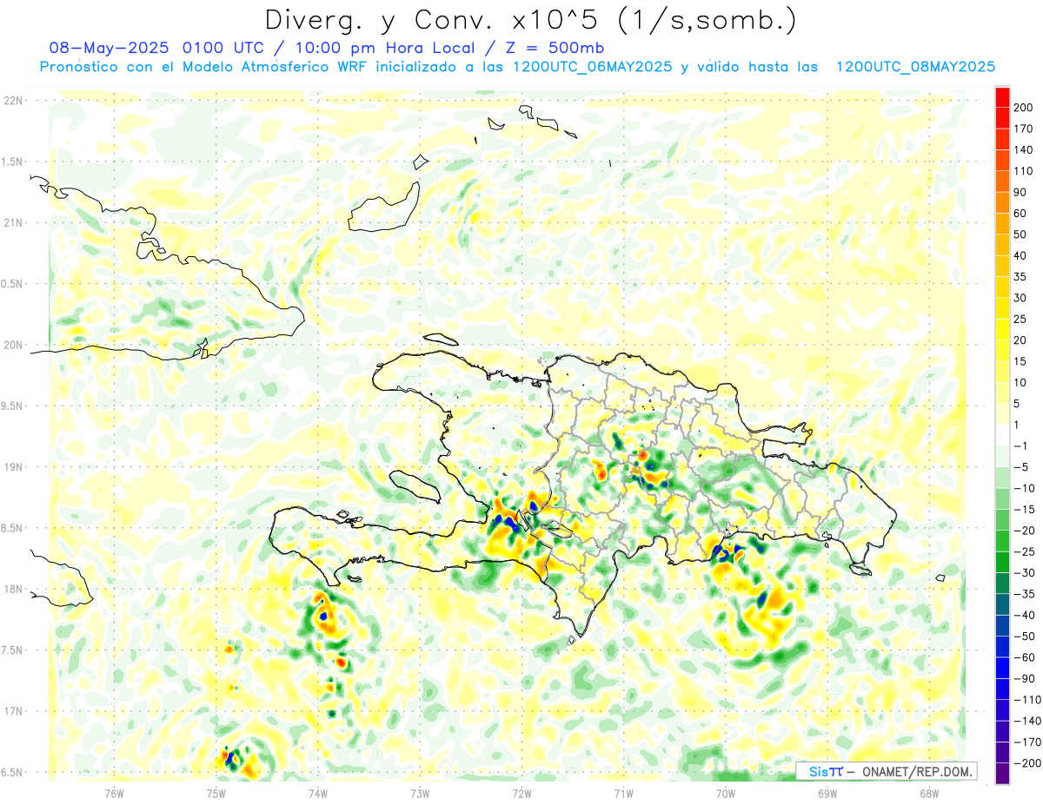Select white swatch between 1 and -1
Viewport: 1043px width, 805px height.
click(1002, 435)
